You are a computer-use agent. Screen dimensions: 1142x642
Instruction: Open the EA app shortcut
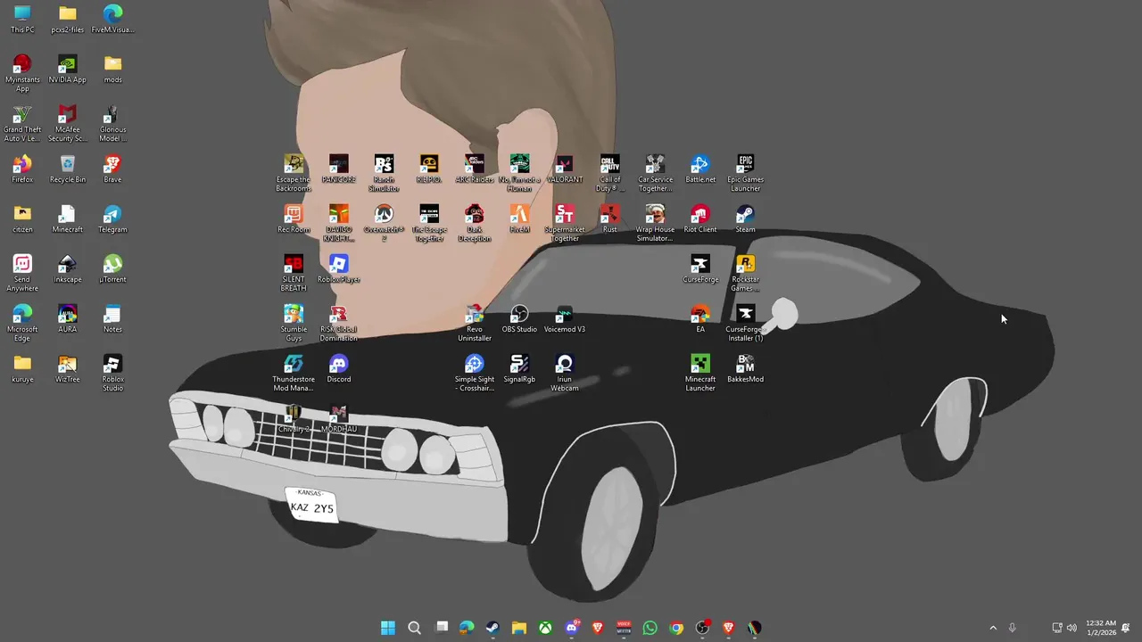[x=700, y=318]
